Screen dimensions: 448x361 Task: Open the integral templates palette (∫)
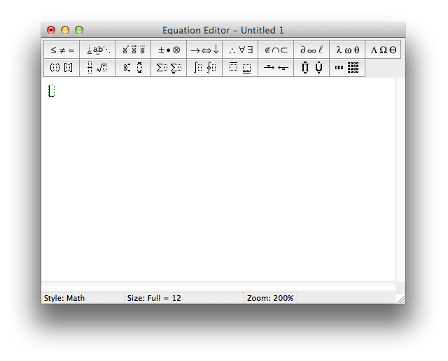coord(204,68)
